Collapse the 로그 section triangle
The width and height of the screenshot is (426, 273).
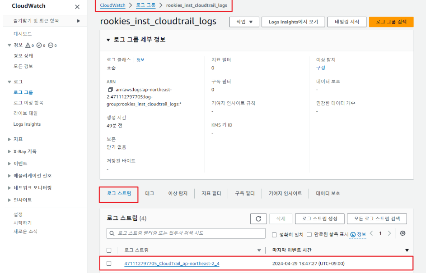point(9,82)
